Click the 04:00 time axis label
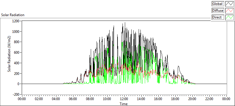235x106 pixels. click(x=56, y=99)
